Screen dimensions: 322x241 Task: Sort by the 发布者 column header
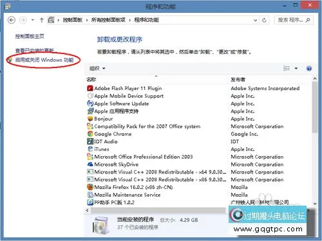[238, 80]
